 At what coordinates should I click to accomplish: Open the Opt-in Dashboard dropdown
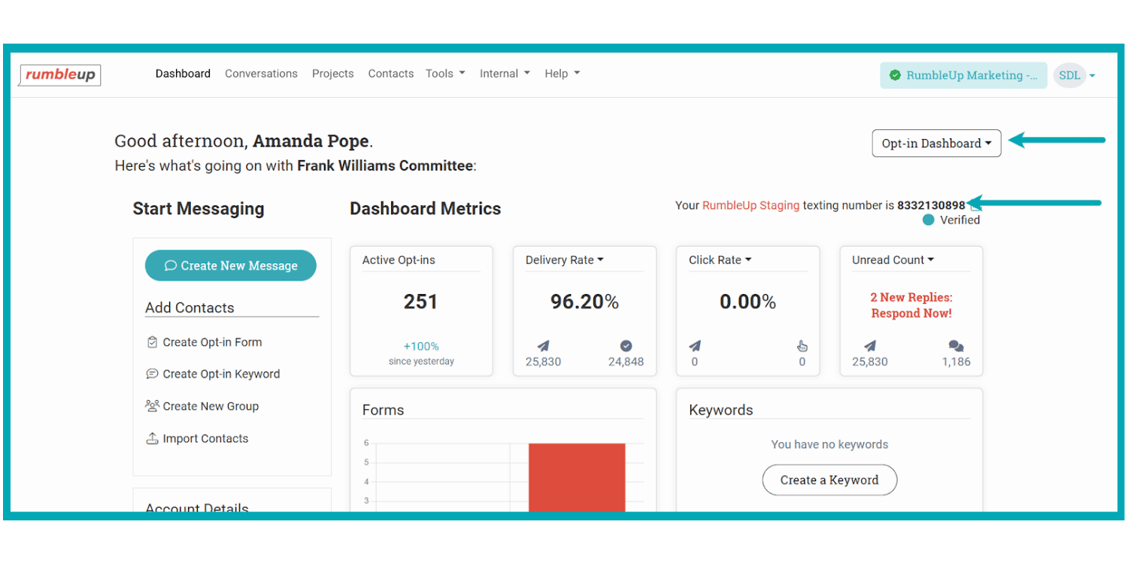click(935, 143)
